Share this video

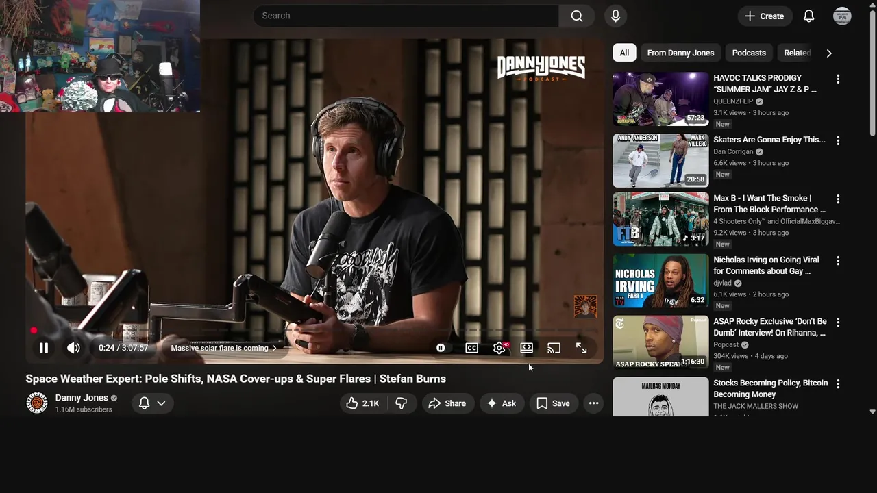click(x=447, y=403)
